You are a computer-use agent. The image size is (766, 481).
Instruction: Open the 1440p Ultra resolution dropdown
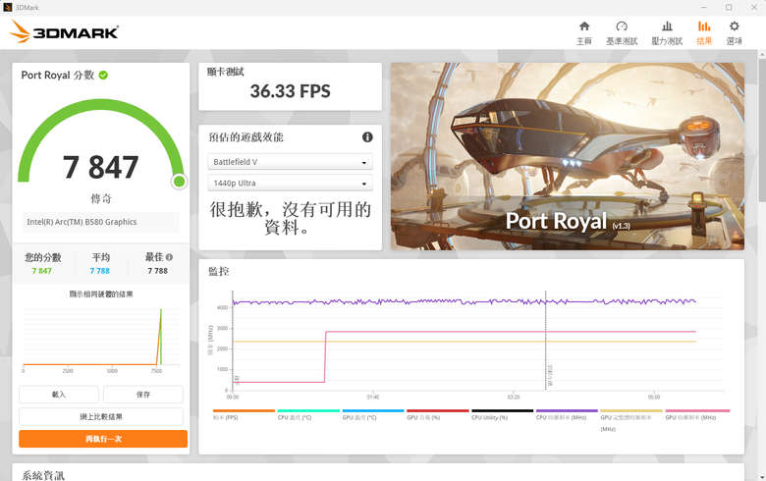[290, 184]
